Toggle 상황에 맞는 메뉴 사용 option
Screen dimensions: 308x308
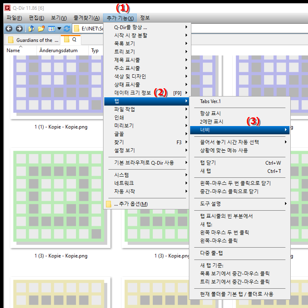[240, 150]
